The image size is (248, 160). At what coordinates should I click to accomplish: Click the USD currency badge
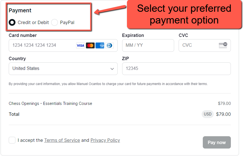[x=208, y=114]
